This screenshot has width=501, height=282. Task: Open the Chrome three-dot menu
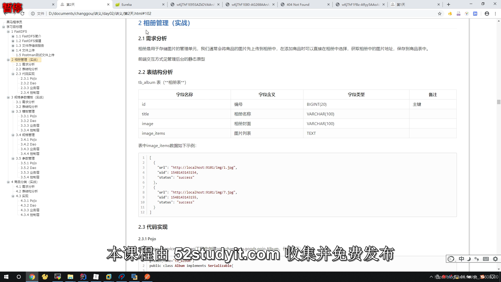click(x=495, y=14)
